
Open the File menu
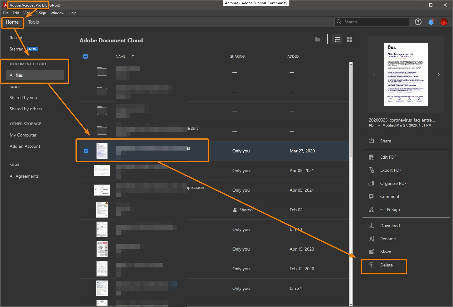pos(6,13)
